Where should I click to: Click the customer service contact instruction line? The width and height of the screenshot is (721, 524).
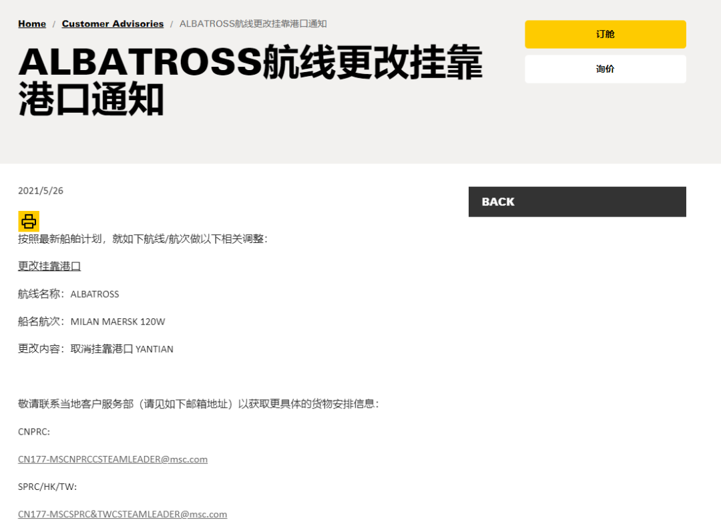pyautogui.click(x=197, y=404)
